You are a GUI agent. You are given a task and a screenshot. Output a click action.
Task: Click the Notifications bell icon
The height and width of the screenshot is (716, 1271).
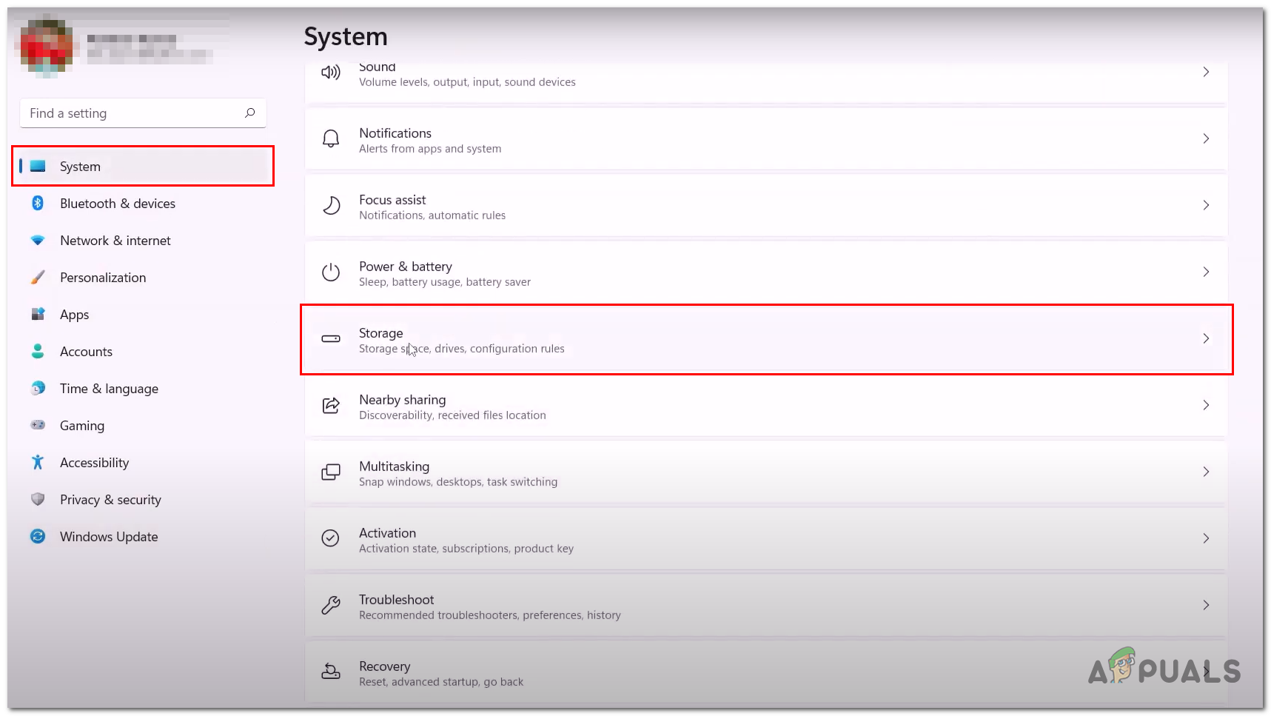click(x=331, y=138)
